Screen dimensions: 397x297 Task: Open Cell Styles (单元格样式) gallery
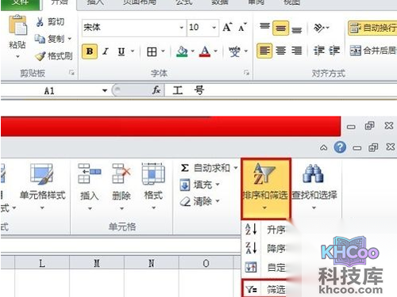[42, 186]
